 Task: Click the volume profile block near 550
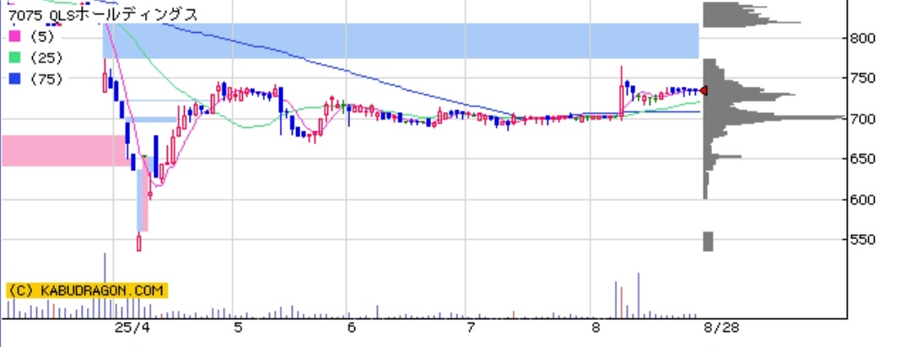[x=709, y=242]
